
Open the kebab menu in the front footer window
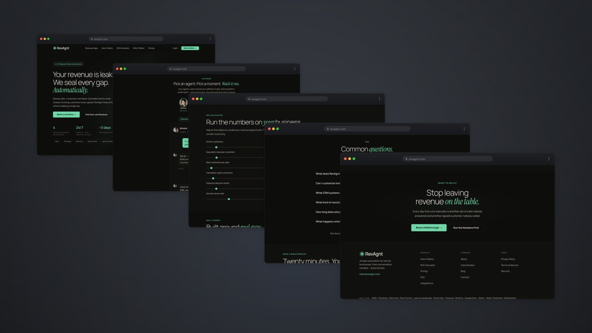(549, 159)
